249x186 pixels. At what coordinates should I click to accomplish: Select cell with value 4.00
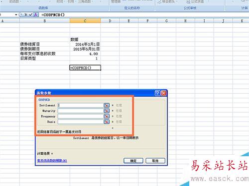point(85,54)
